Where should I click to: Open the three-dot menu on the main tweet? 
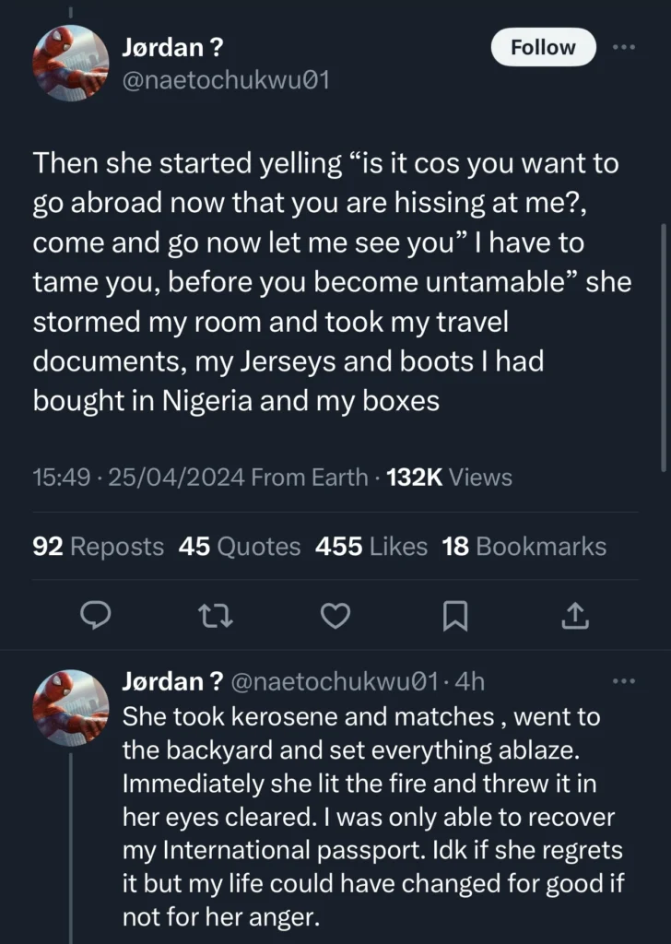point(623,47)
